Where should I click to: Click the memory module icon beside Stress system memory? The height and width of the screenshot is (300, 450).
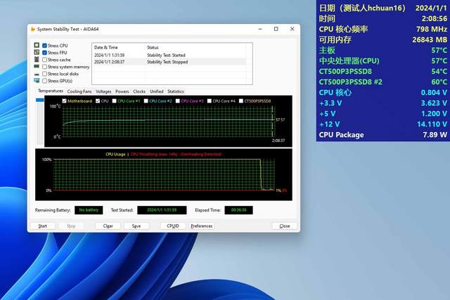tap(37, 66)
